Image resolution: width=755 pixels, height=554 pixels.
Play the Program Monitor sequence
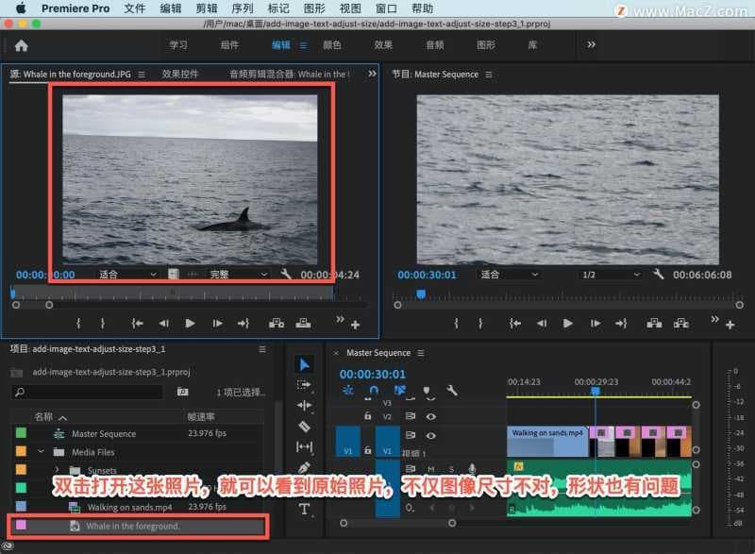(x=567, y=323)
